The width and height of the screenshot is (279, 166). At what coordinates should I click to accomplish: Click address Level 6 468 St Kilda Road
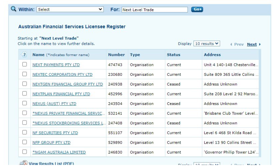pos(230,133)
